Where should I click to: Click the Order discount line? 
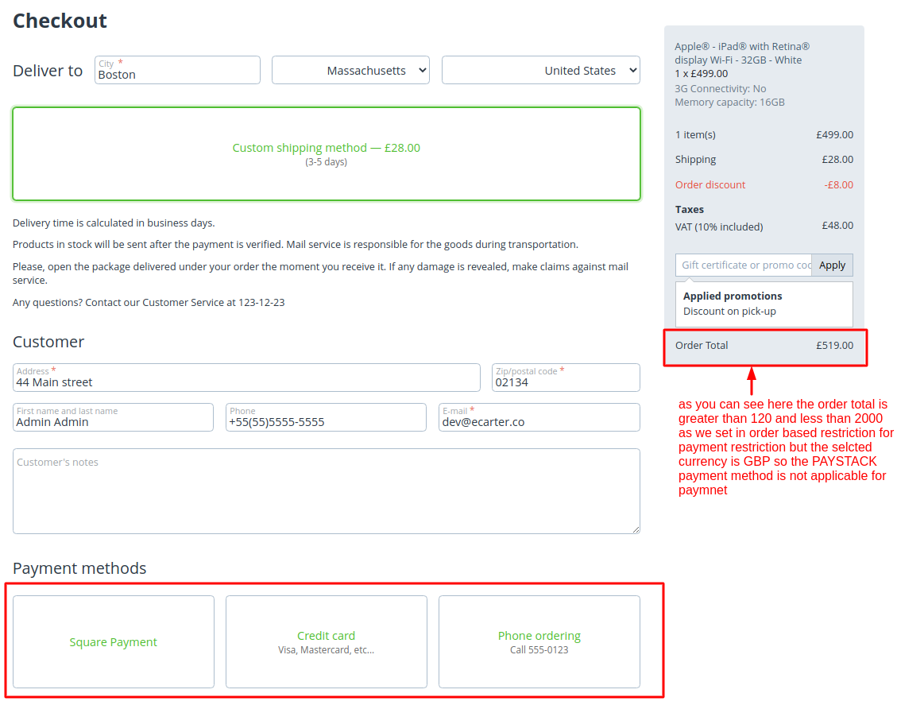click(710, 185)
